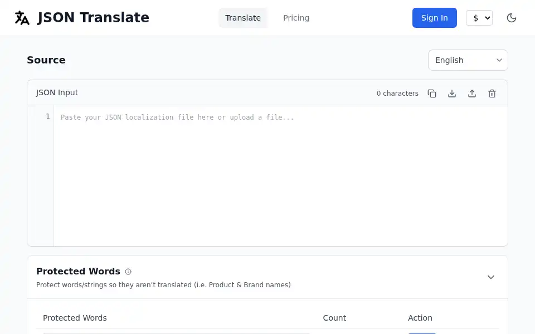Click the Sign In button

click(x=434, y=18)
